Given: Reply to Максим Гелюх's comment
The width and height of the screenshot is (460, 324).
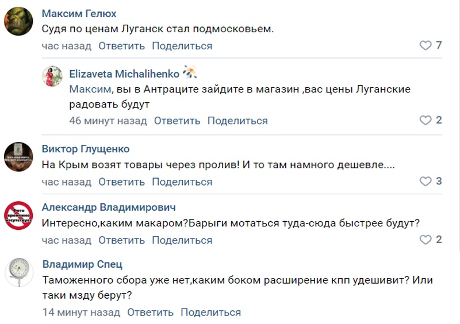Looking at the screenshot, I should click(x=121, y=46).
